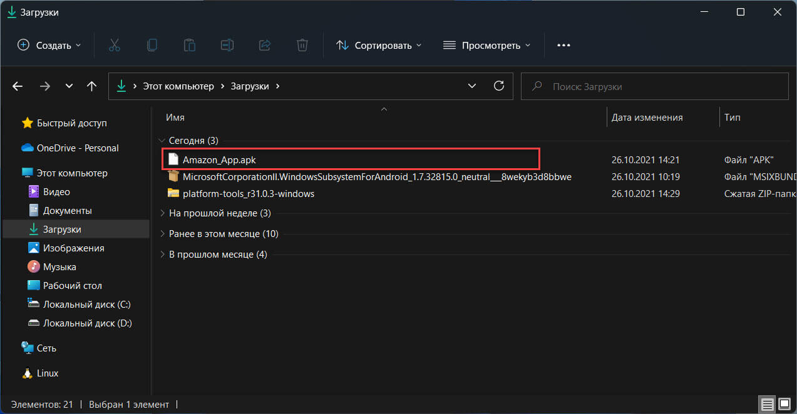The width and height of the screenshot is (797, 414).
Task: Select Загрузки in navigation pane
Action: 76,230
